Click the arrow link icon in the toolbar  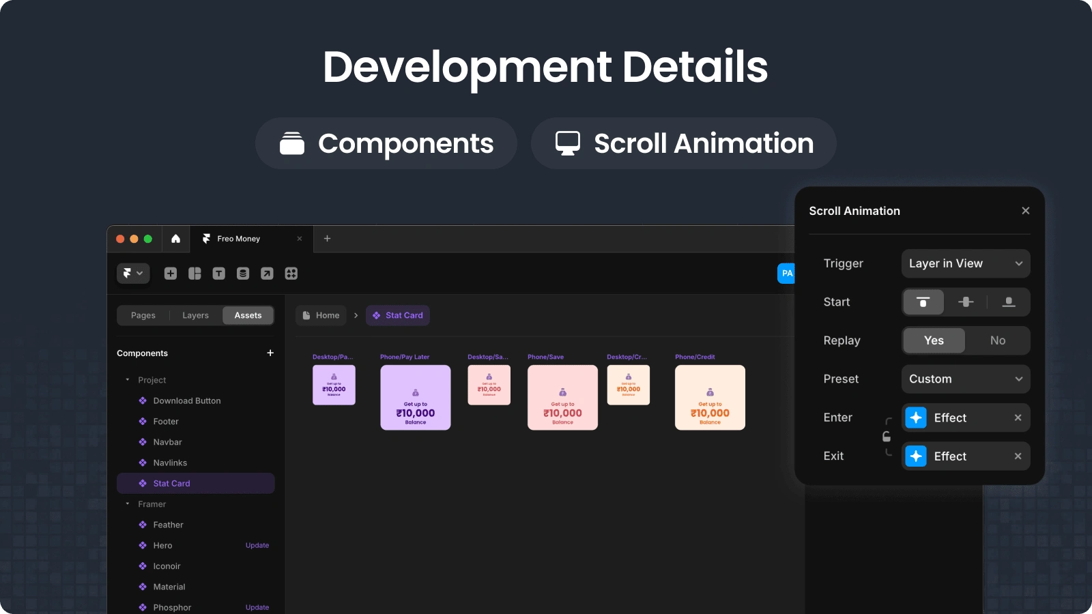[267, 274]
